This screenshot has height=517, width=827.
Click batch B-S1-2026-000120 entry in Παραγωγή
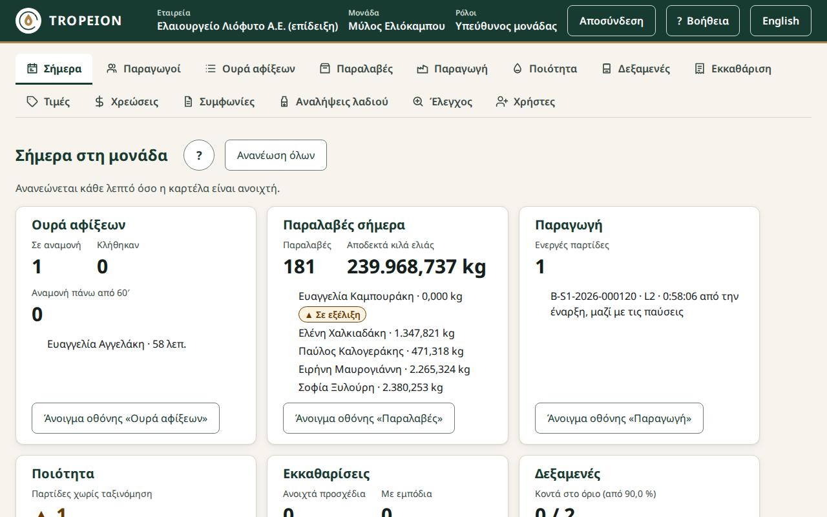point(645,304)
